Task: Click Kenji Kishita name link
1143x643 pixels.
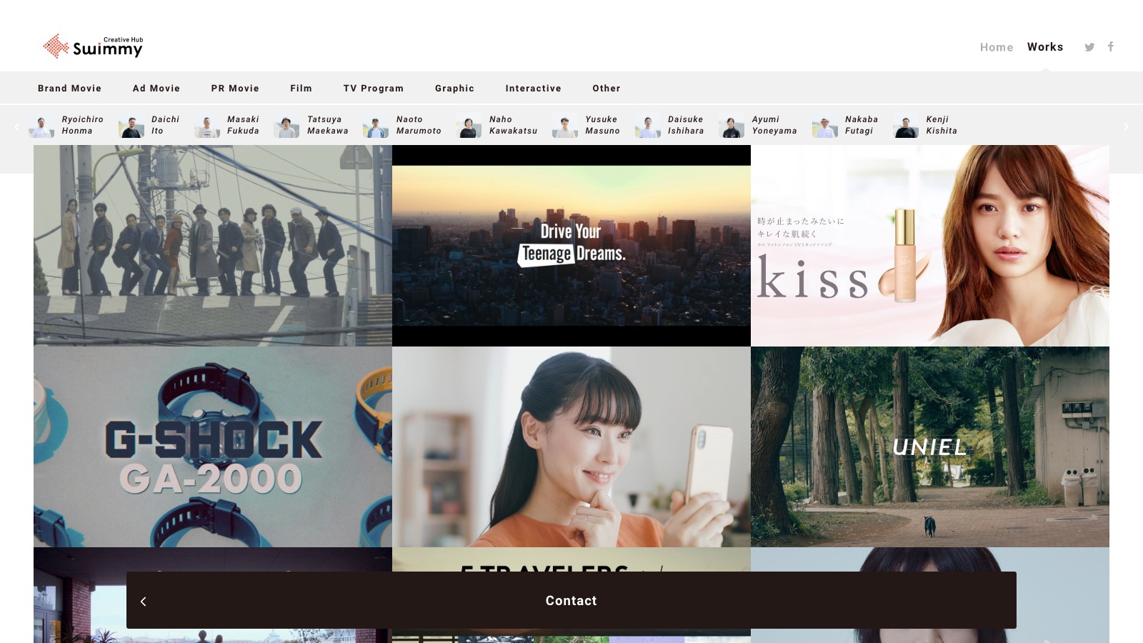Action: 942,125
